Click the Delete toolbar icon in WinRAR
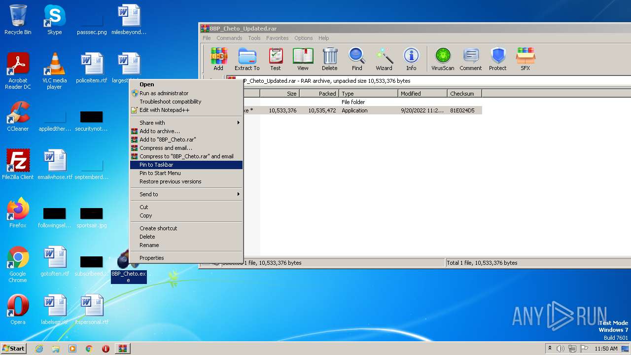 click(x=330, y=59)
